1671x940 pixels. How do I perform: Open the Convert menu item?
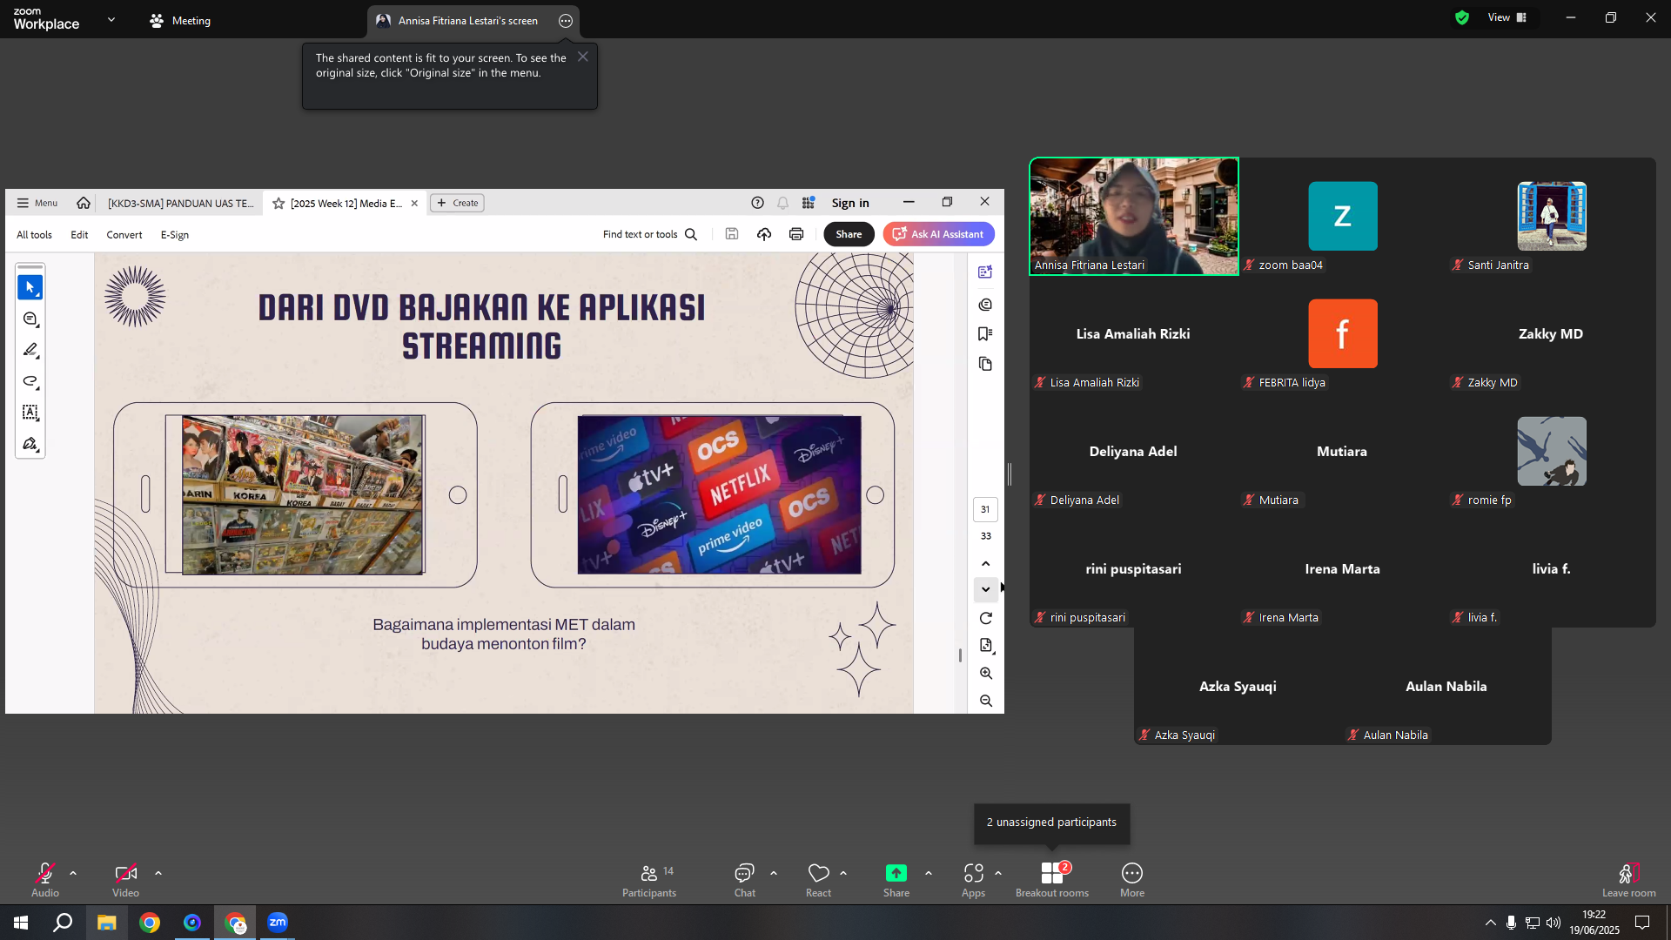click(x=124, y=235)
